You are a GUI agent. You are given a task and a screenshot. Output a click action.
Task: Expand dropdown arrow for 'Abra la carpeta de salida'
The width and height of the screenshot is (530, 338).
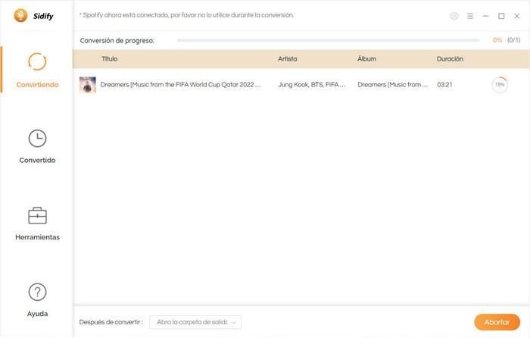tap(233, 322)
